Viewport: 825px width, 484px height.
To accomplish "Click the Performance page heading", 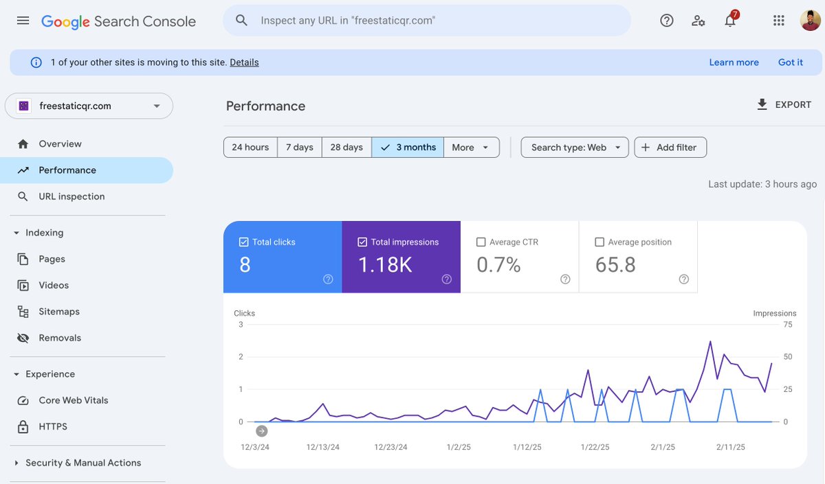I will tap(265, 106).
